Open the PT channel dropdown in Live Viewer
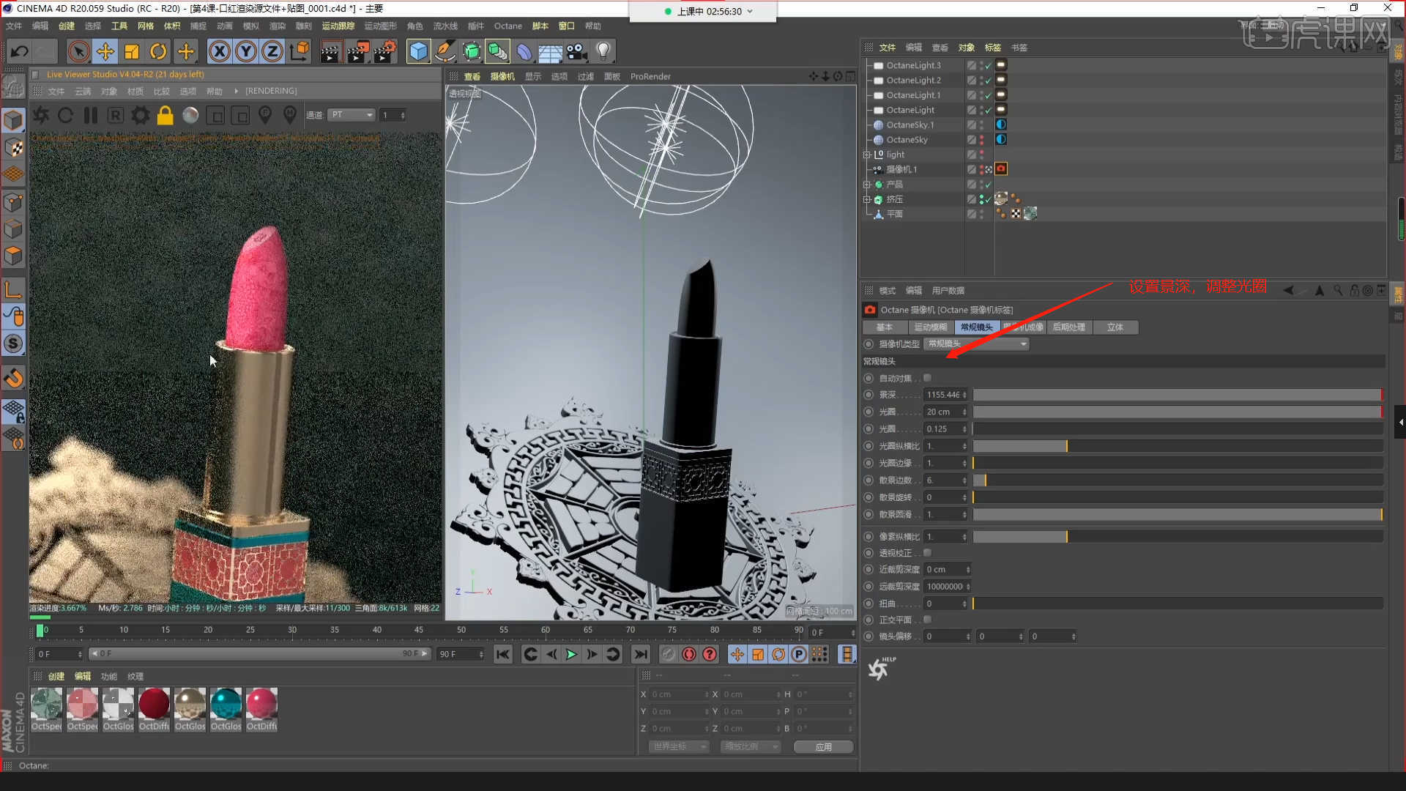This screenshot has width=1406, height=791. coord(351,115)
